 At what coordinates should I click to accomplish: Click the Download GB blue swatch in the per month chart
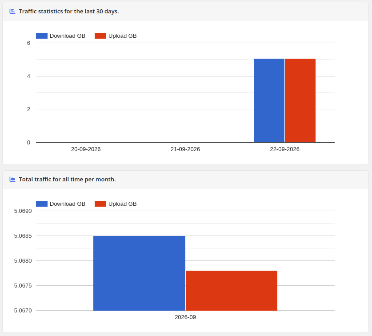tap(42, 204)
